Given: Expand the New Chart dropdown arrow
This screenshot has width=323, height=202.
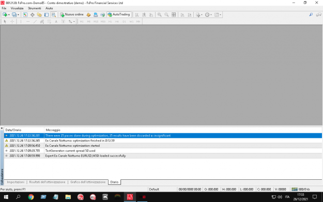Looking at the screenshot, I should (x=9, y=15).
